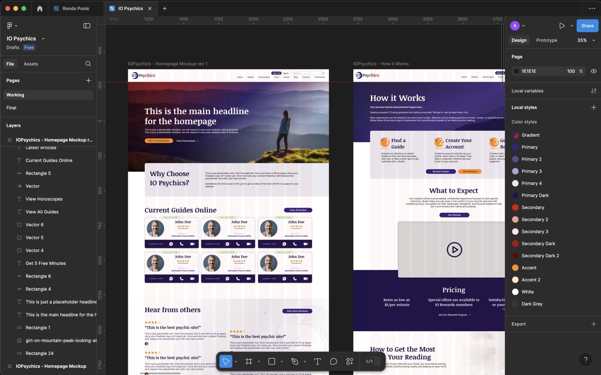Click the Share button
Screen dimensions: 601x375
(587, 26)
